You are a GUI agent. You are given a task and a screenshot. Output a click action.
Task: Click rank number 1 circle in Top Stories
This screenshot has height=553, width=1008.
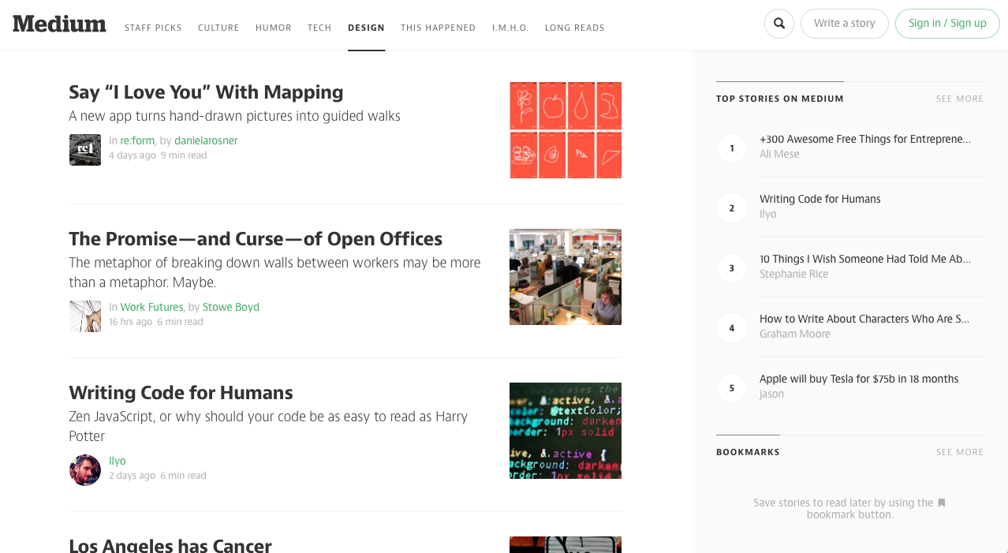pos(732,148)
